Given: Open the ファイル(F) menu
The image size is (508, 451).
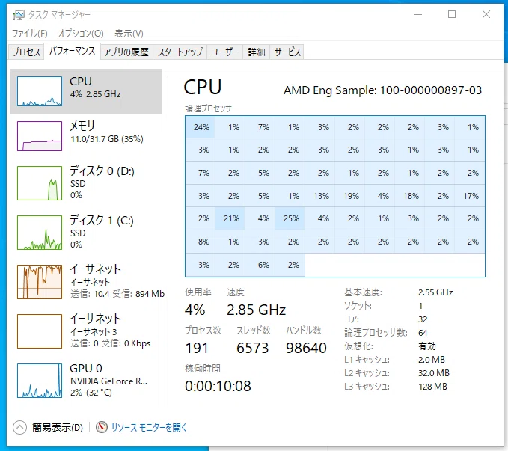Looking at the screenshot, I should [30, 34].
